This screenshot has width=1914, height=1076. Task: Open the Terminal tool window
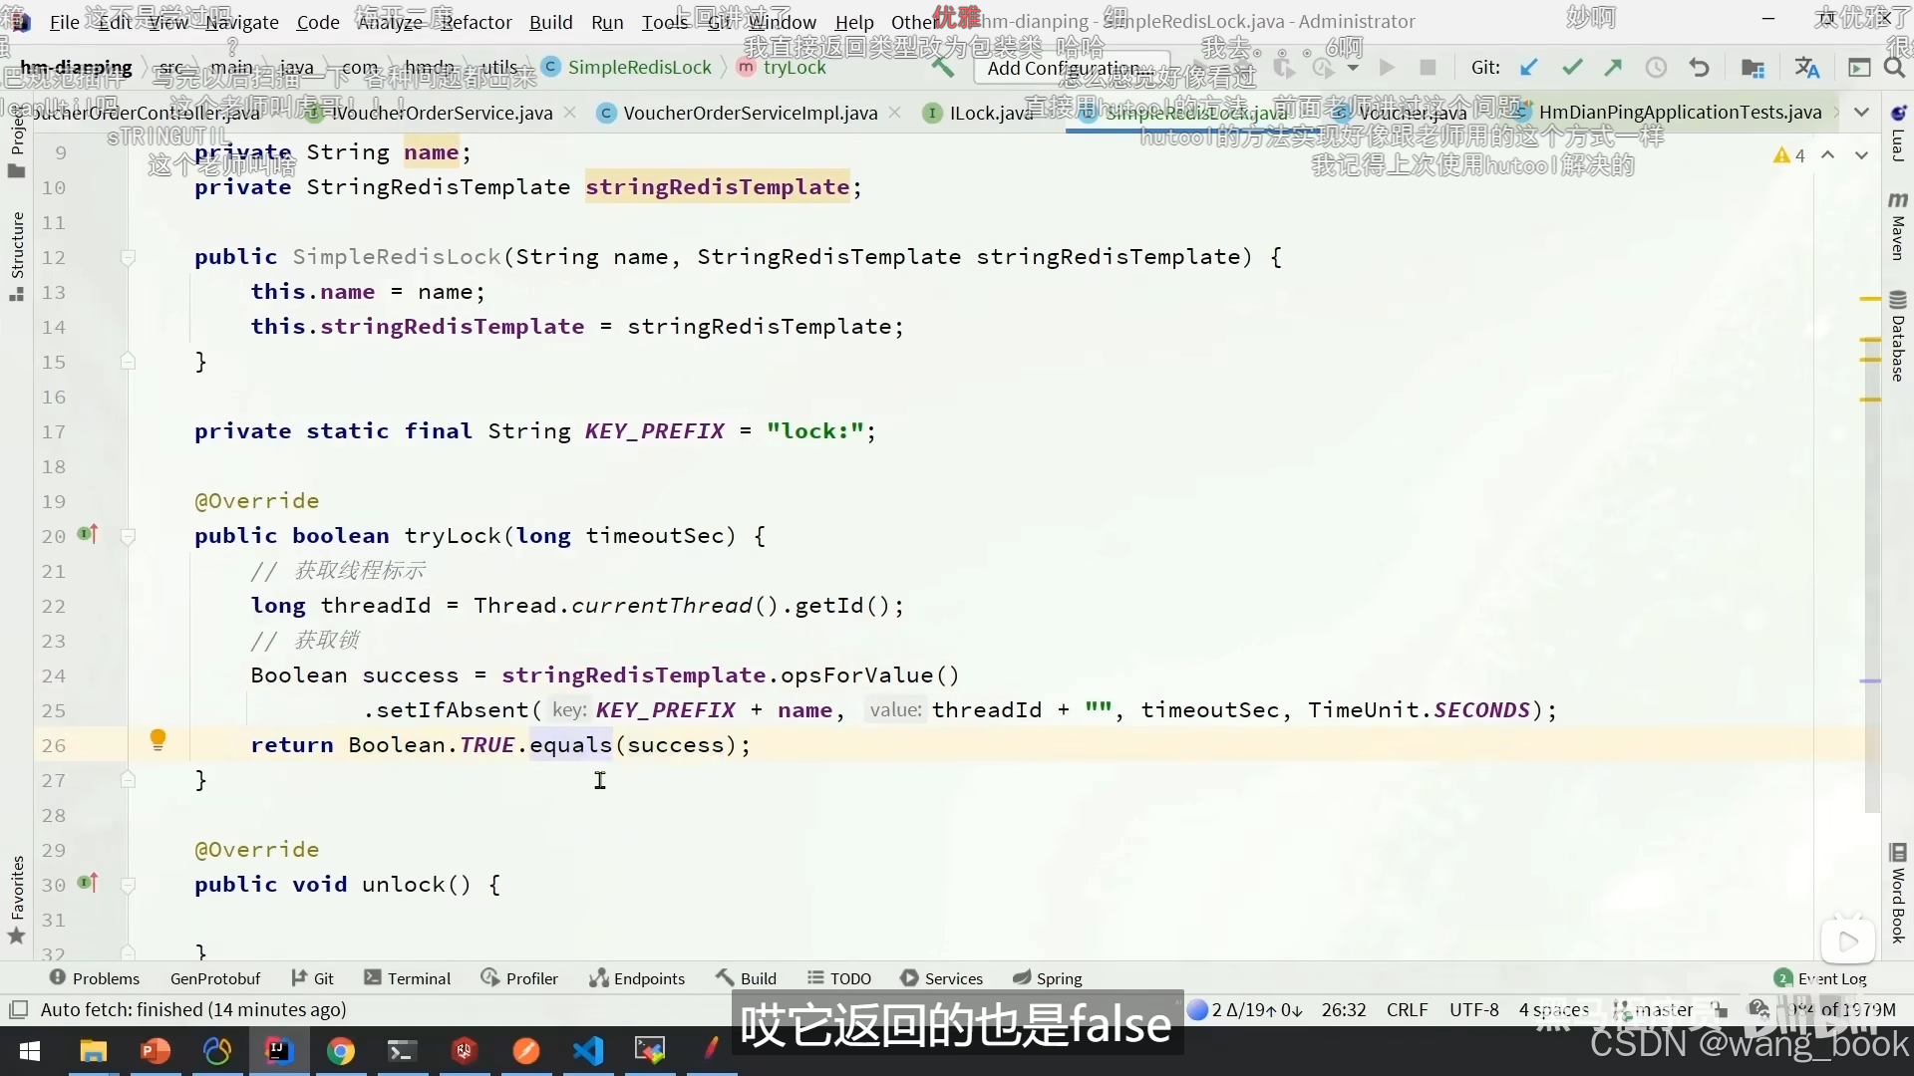click(408, 978)
